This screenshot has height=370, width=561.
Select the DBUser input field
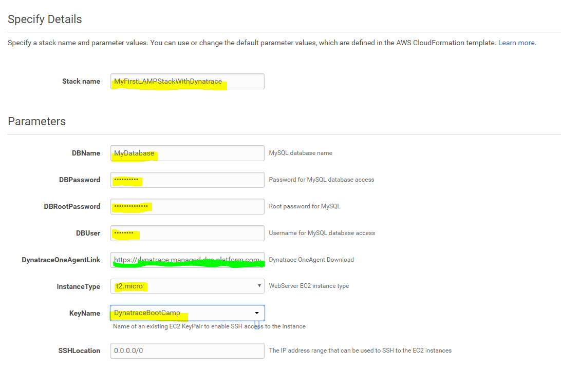click(188, 233)
